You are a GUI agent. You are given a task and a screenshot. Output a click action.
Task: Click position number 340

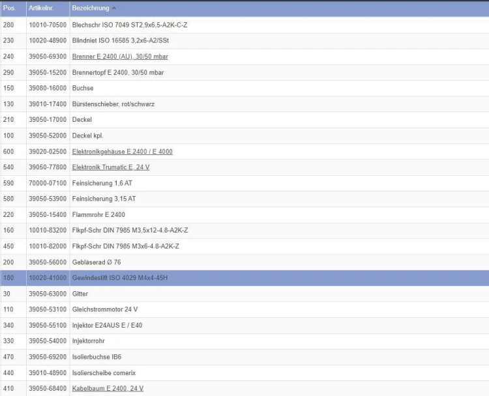pyautogui.click(x=8, y=326)
